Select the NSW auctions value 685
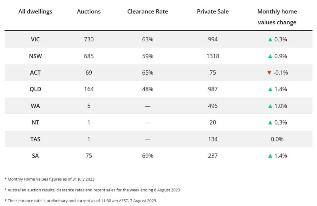Image resolution: width=317 pixels, height=206 pixels. [89, 56]
